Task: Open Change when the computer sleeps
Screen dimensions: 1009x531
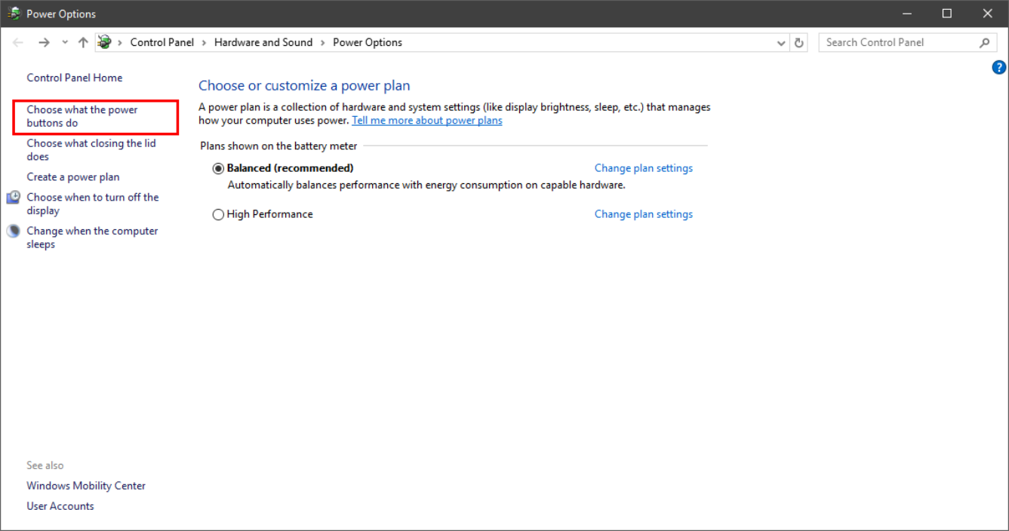Action: click(x=92, y=238)
